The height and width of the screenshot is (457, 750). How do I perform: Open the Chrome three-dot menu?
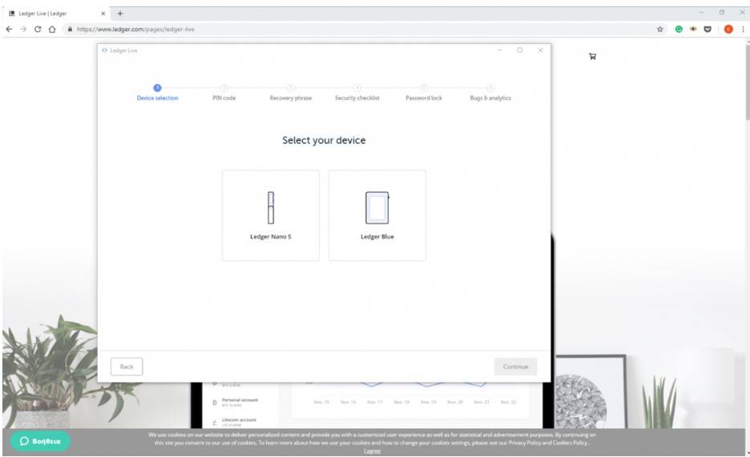tap(743, 29)
